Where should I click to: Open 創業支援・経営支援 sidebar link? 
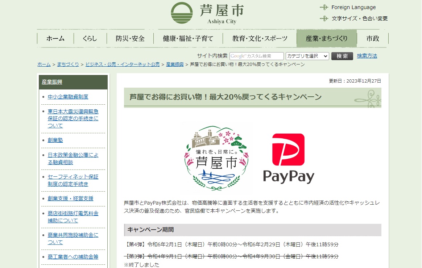pos(70,199)
